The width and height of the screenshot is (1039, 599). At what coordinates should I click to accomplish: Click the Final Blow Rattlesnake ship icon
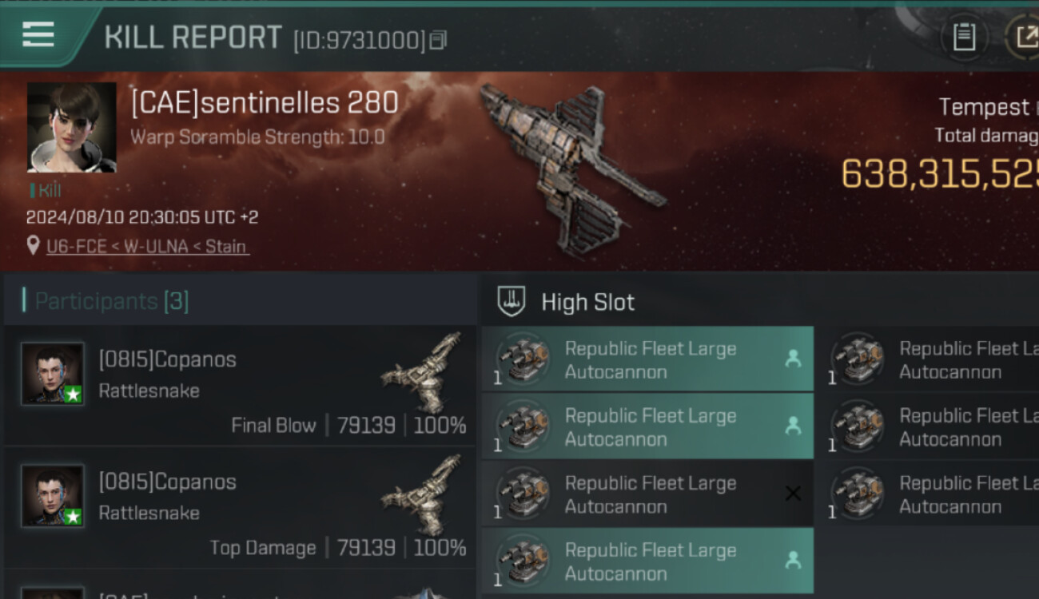pos(421,372)
